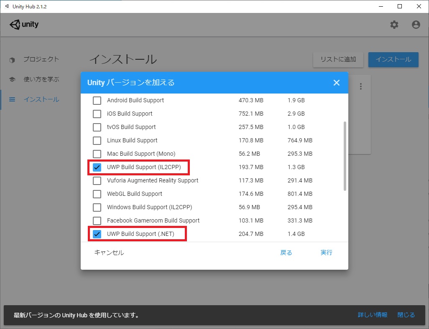Image resolution: width=429 pixels, height=329 pixels.
Task: Click the module list scrollbar thumb
Action: point(345,156)
